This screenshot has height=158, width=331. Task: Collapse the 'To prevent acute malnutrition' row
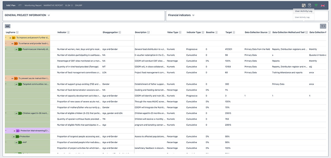[6, 78]
